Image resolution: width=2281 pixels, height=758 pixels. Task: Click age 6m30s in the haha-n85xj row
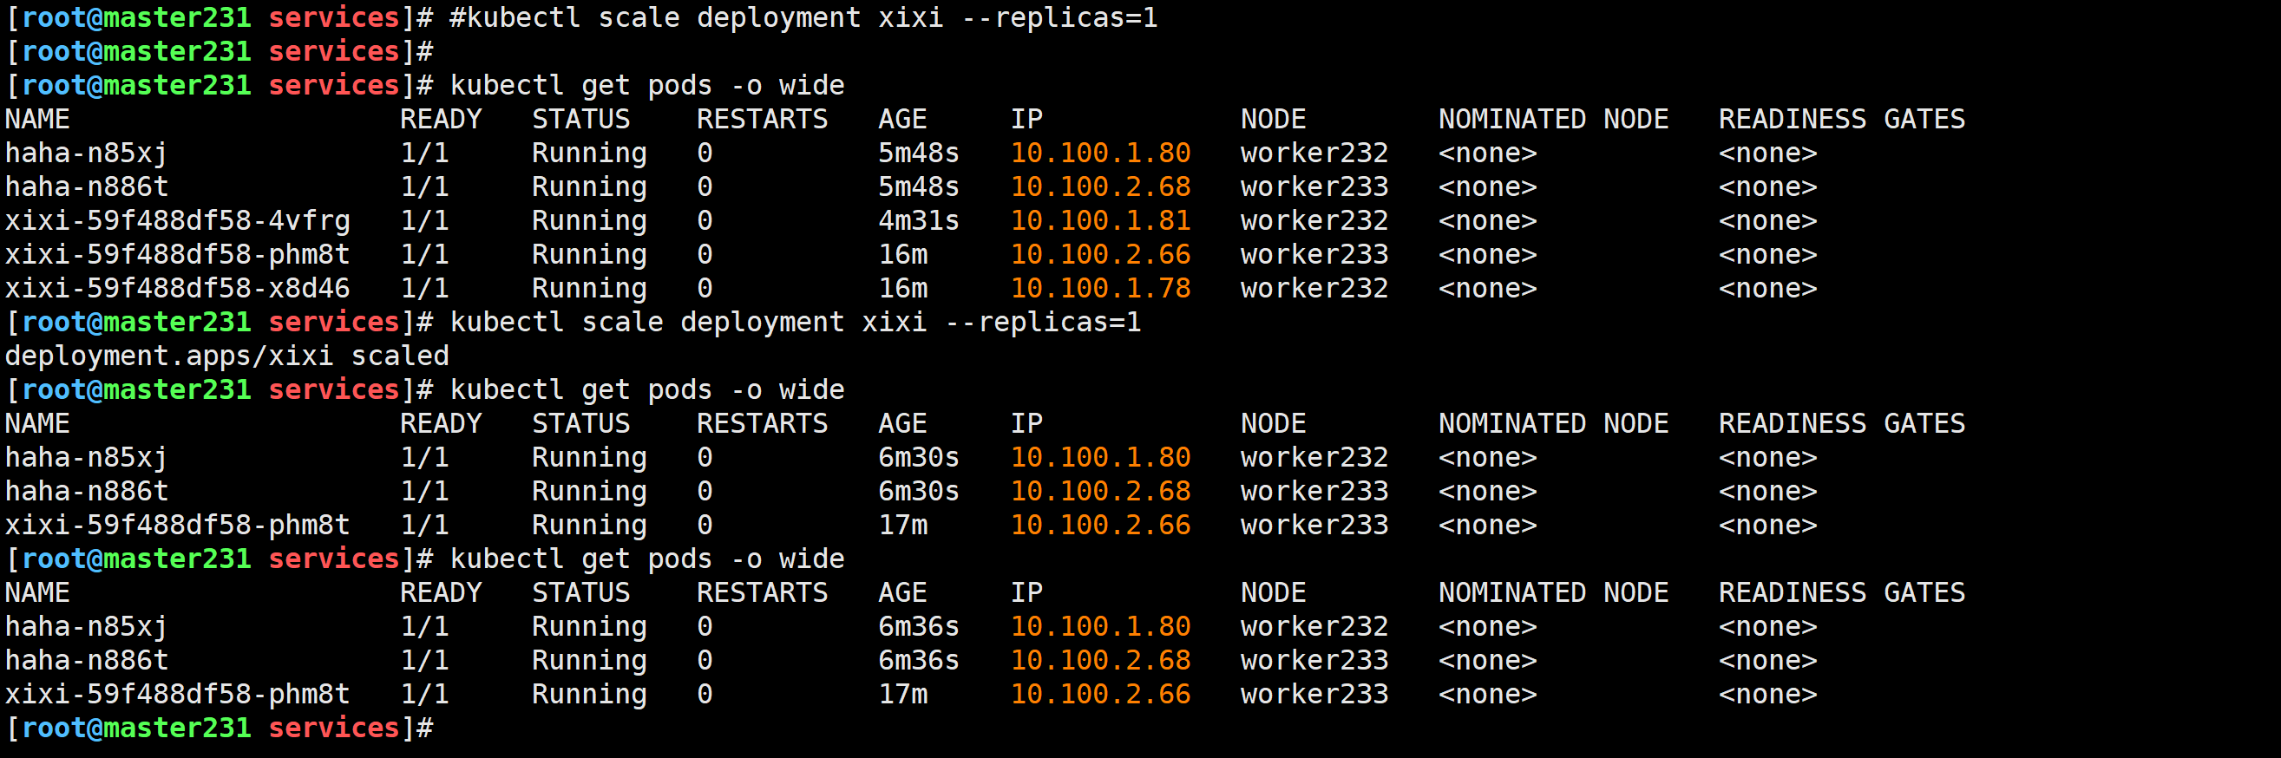point(918,457)
